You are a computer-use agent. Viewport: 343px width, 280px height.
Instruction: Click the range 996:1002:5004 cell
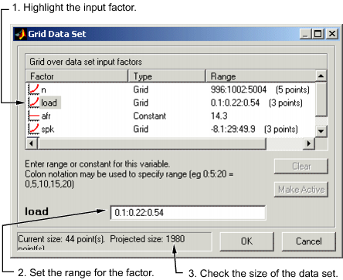click(x=260, y=89)
